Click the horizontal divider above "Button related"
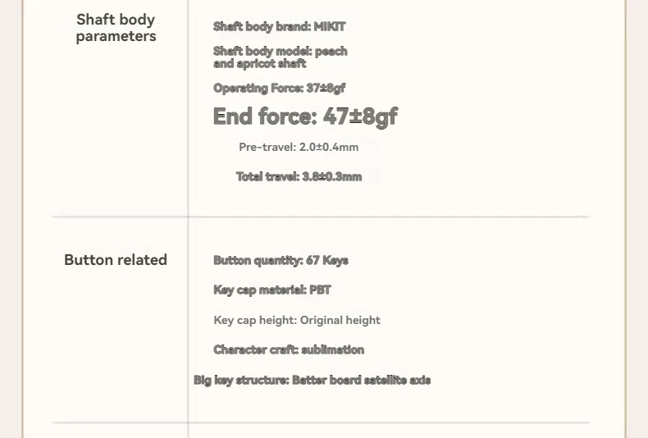The height and width of the screenshot is (438, 648). [321, 217]
